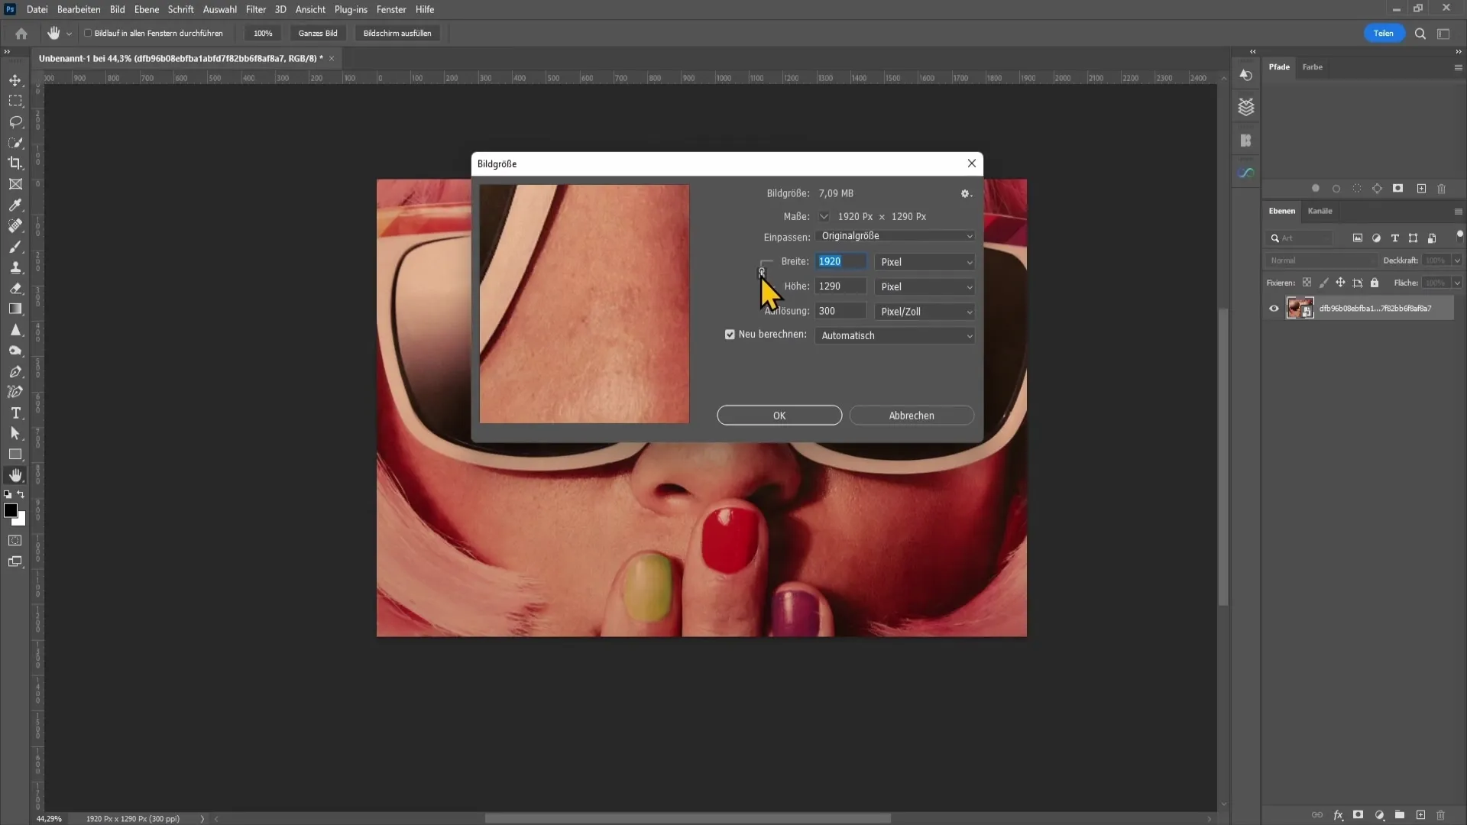Click create new group folder icon

coord(1400,815)
